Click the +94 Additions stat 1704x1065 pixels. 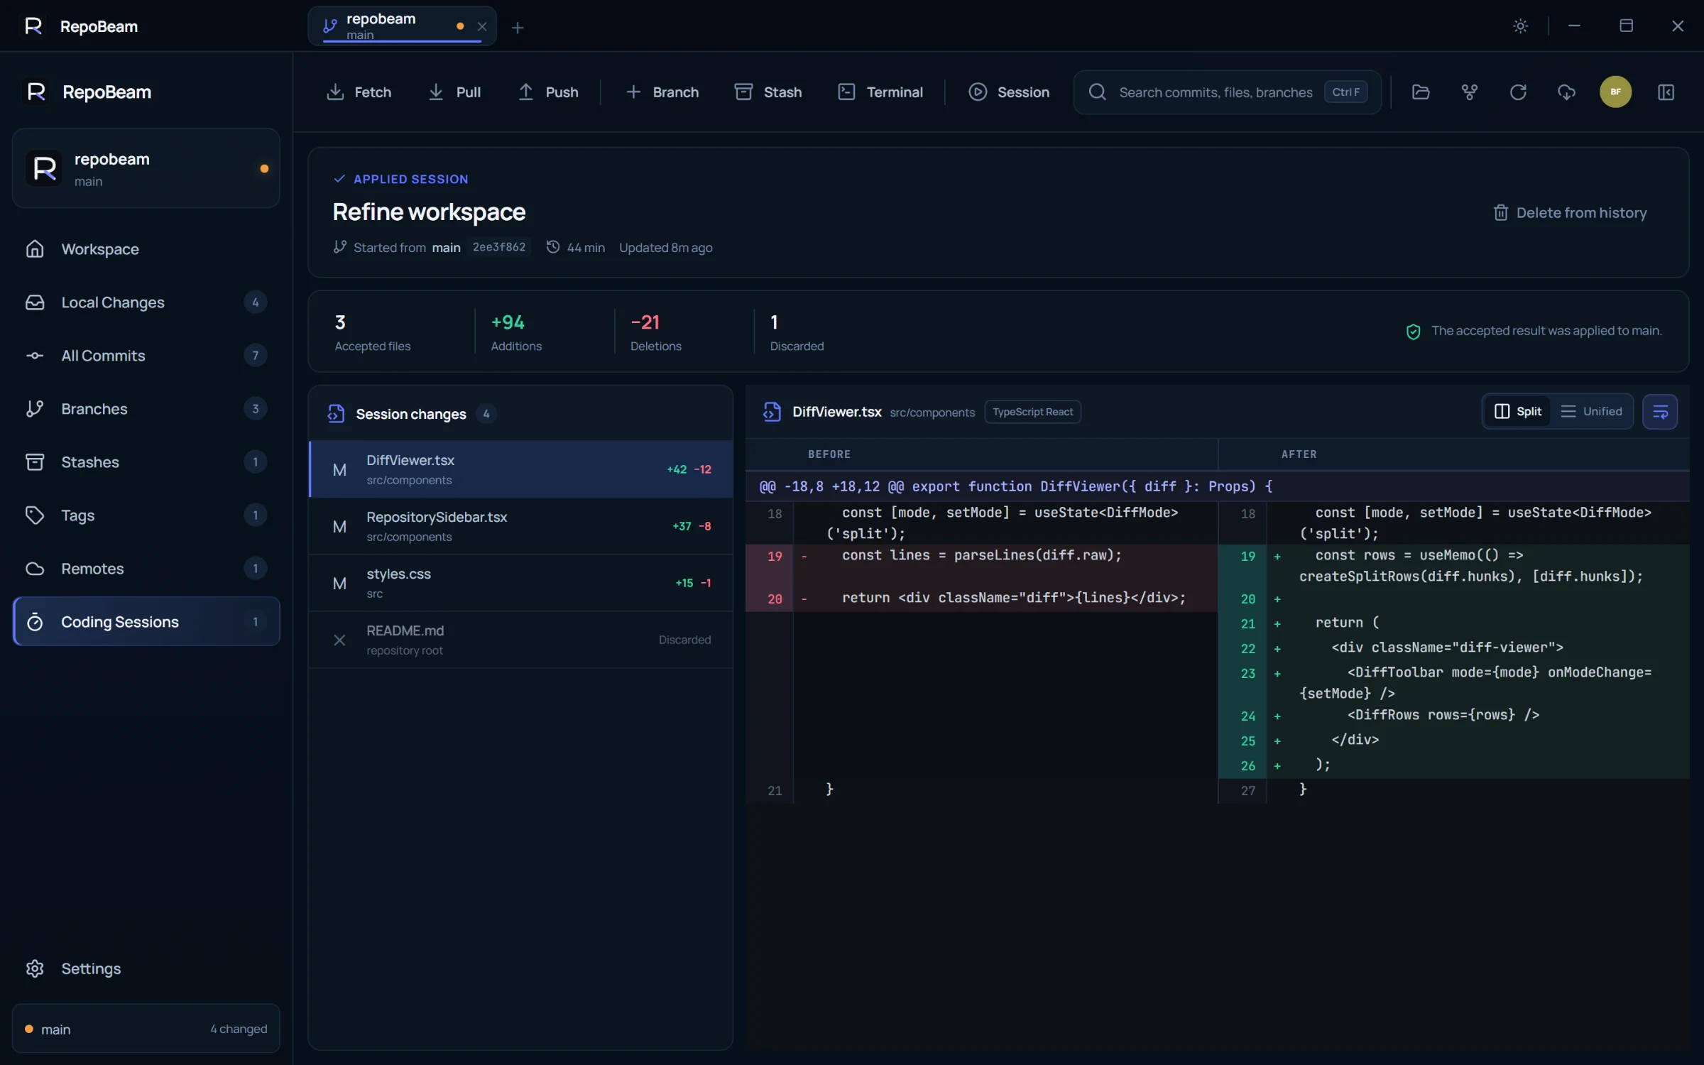[516, 332]
